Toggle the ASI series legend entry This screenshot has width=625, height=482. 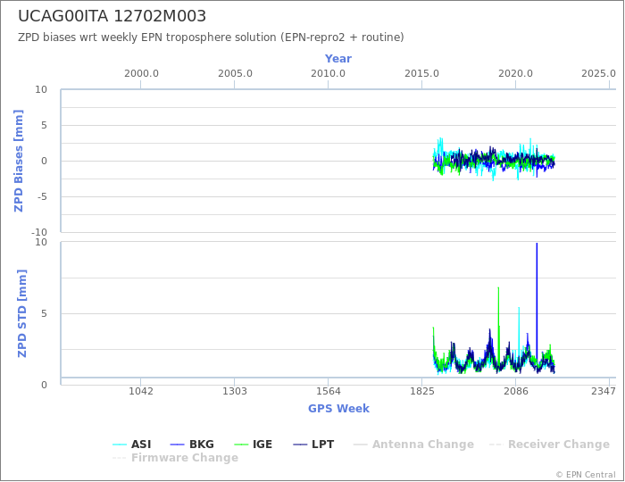tap(132, 445)
